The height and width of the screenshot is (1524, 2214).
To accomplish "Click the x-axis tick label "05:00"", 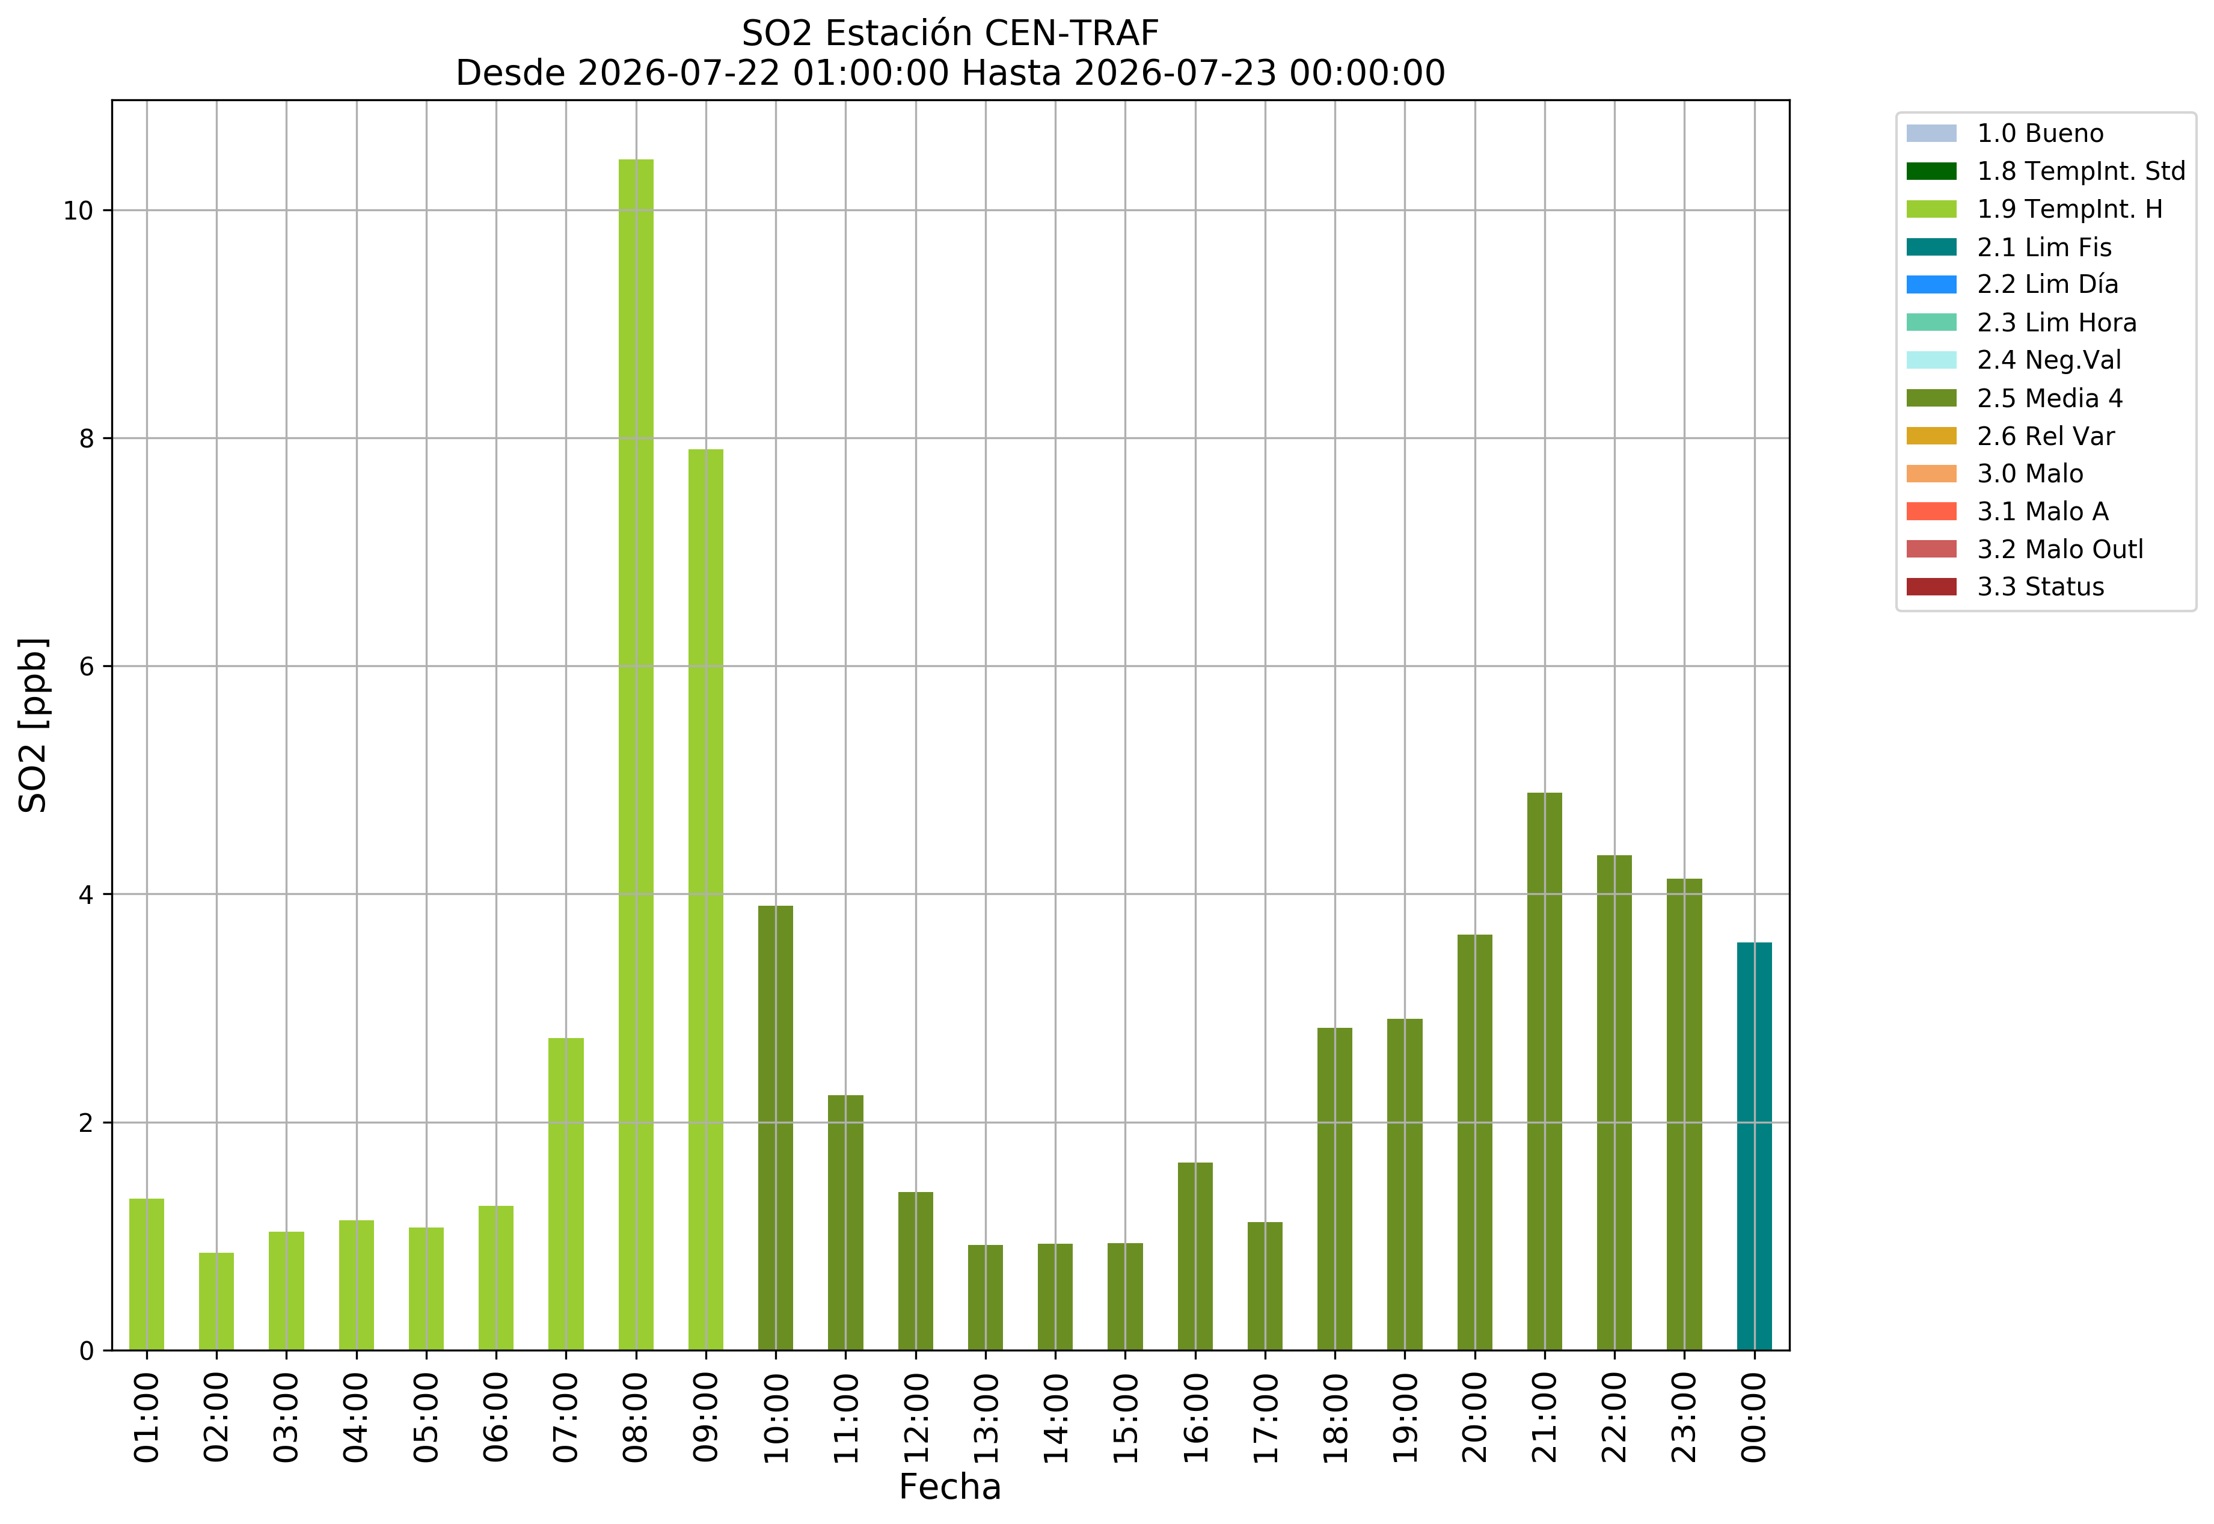I will [426, 1417].
